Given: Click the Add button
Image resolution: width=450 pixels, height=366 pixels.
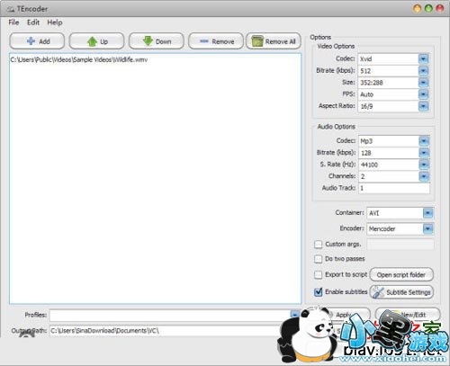Looking at the screenshot, I should tap(37, 41).
